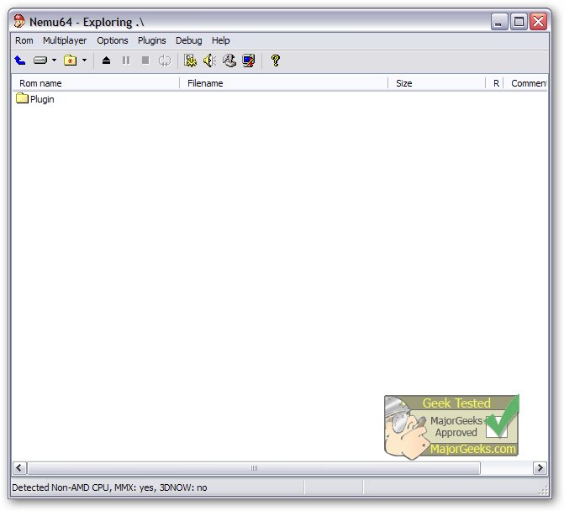Click the Comment column header
Image resolution: width=564 pixels, height=511 pixels.
point(525,83)
